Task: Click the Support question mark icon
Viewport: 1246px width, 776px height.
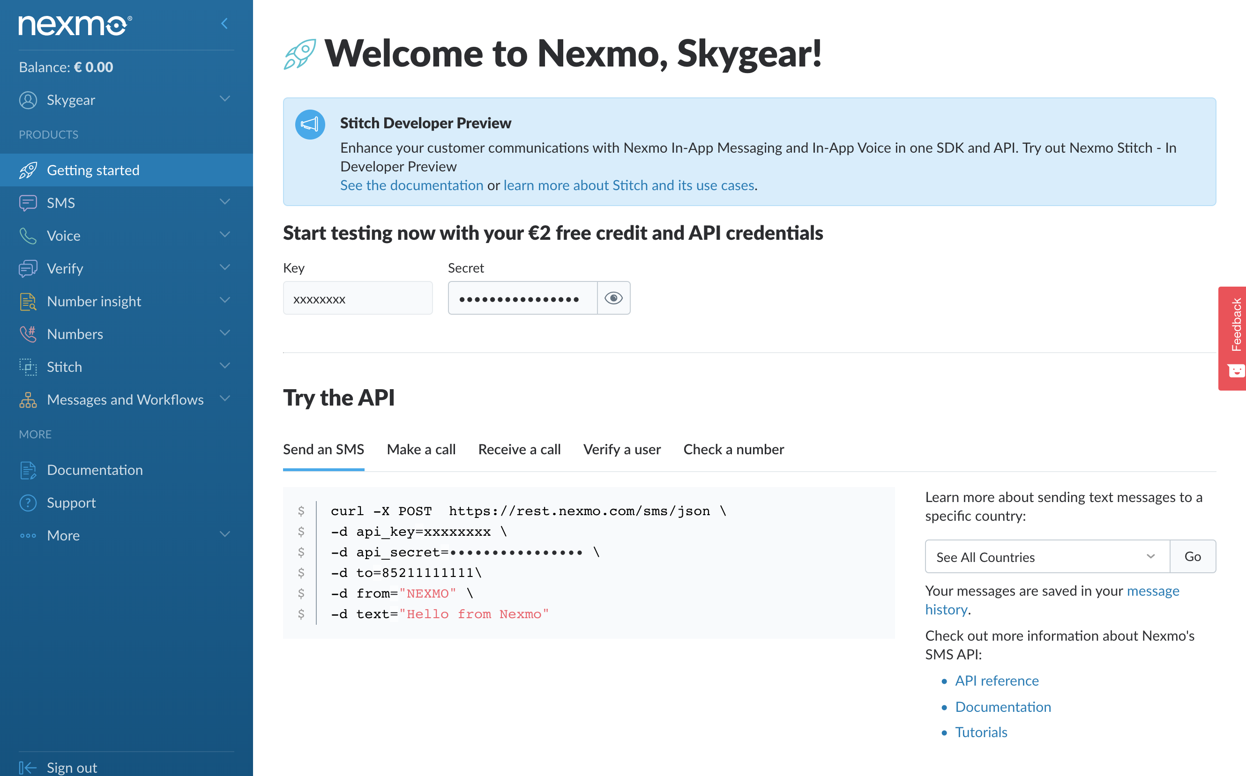Action: pyautogui.click(x=28, y=503)
